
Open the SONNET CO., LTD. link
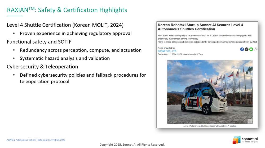(167, 51)
